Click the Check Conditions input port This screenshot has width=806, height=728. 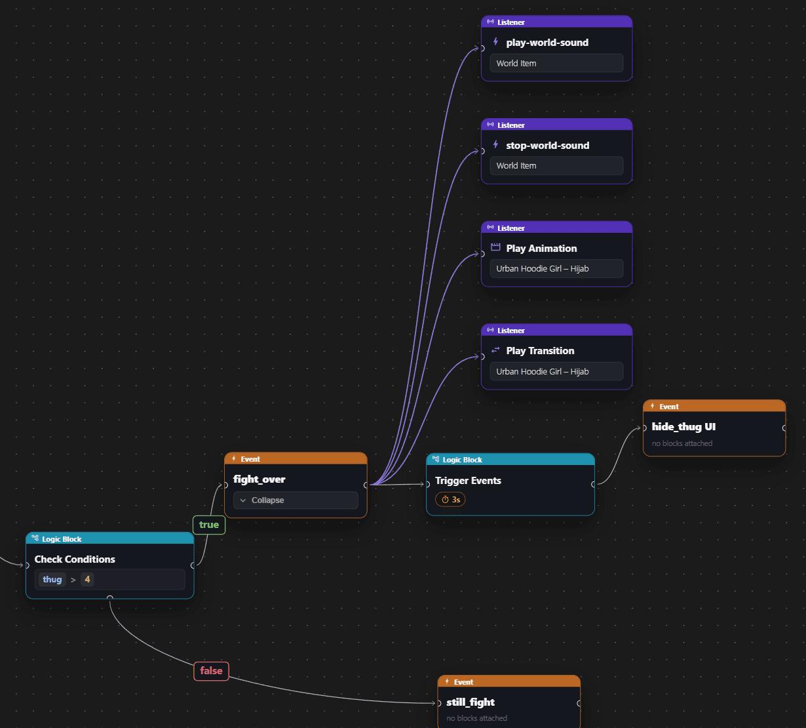click(27, 565)
